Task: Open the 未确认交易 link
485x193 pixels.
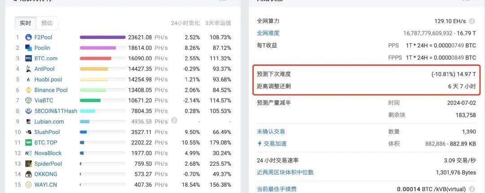Action: (271, 132)
